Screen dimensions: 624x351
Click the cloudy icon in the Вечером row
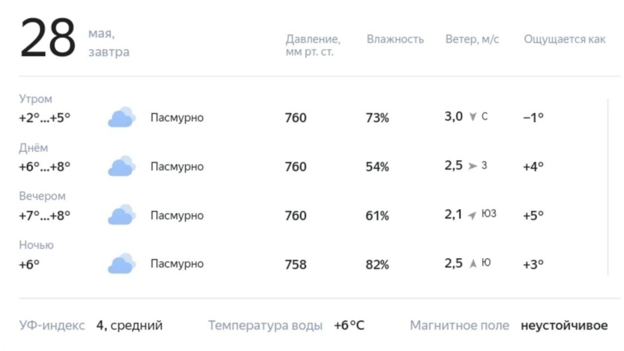121,215
